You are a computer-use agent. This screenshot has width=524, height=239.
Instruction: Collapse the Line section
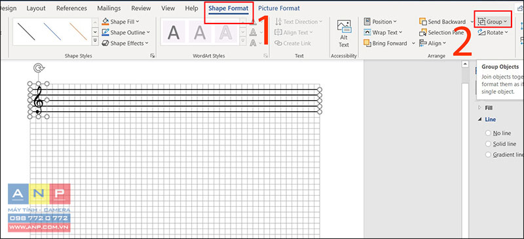coord(480,119)
